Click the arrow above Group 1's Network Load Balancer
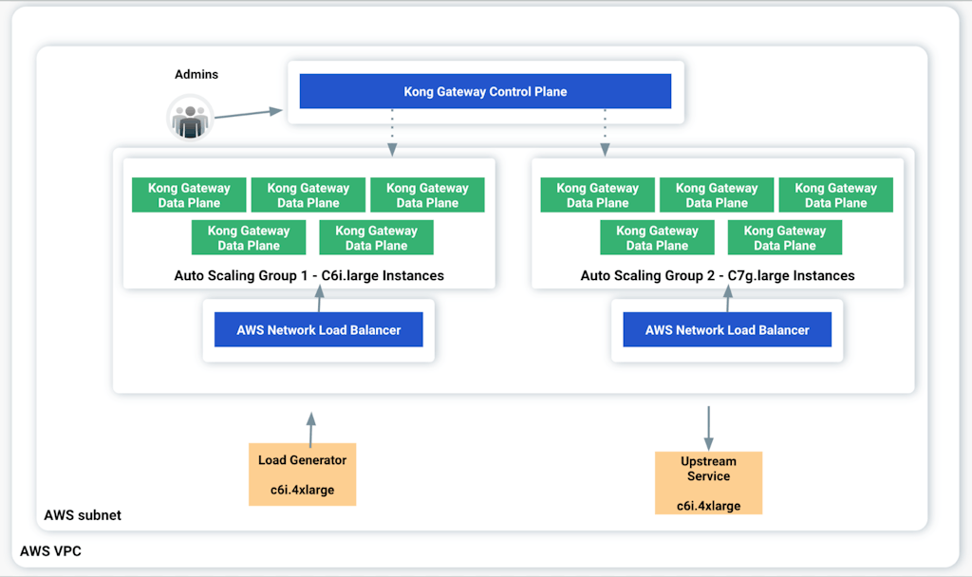 [319, 298]
